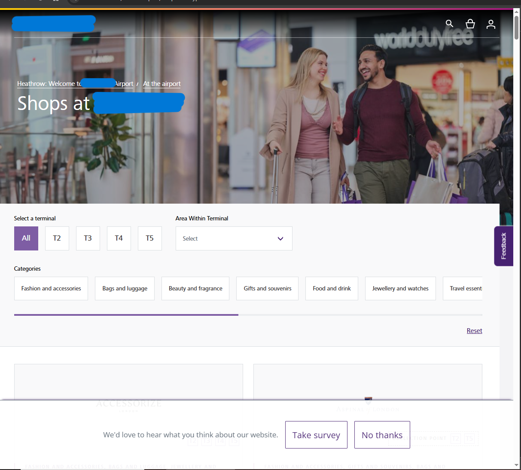521x470 pixels.
Task: Click the dropdown chevron arrow beside Select
Action: coord(280,239)
